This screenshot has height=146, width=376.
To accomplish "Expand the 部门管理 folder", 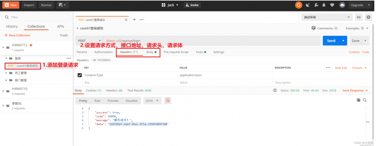I will [6, 80].
